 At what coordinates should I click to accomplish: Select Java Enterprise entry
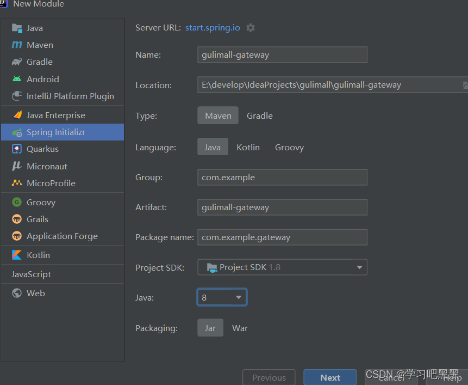coord(63,115)
